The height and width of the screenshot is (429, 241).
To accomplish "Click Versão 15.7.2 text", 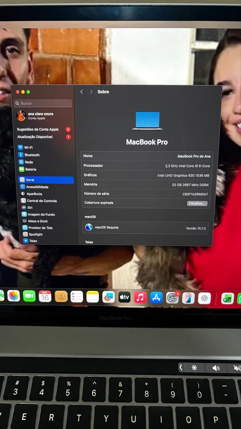I will coord(196,228).
